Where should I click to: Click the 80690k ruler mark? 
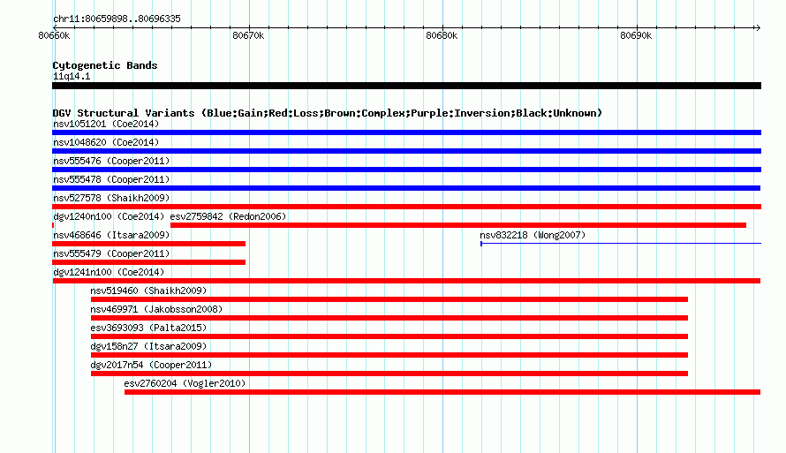636,35
